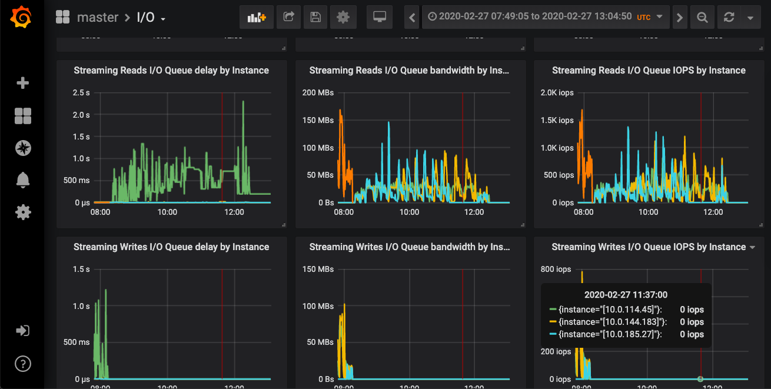
Task: Expand the refresh interval dropdown
Action: (750, 16)
